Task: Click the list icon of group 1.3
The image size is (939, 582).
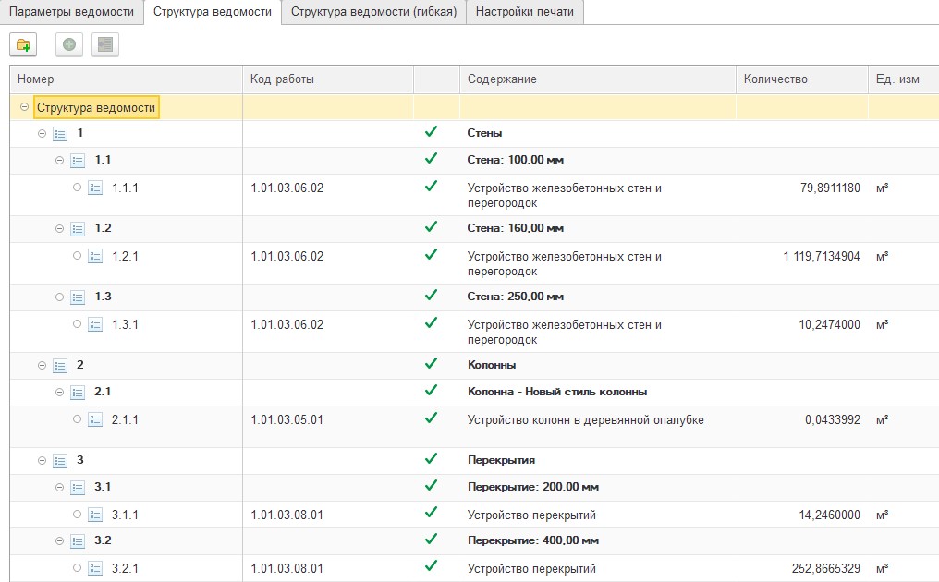Action: pyautogui.click(x=78, y=297)
